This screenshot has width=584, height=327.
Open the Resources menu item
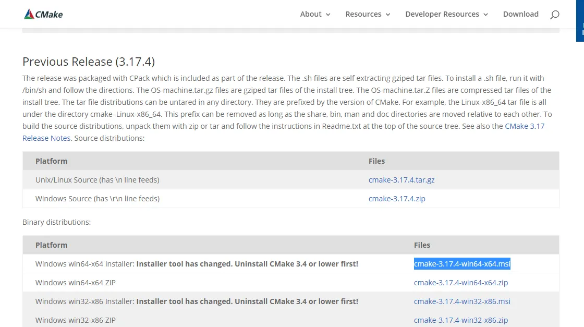pyautogui.click(x=363, y=14)
